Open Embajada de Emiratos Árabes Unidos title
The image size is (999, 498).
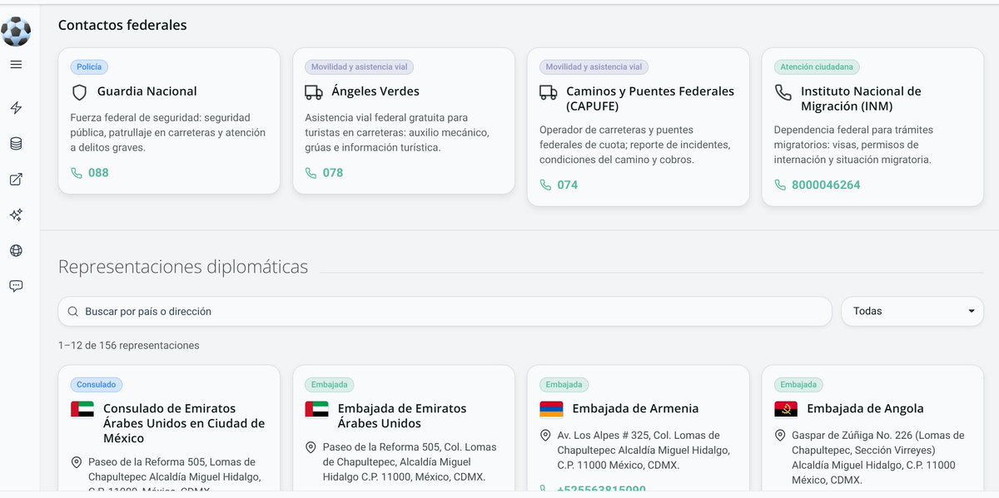402,416
